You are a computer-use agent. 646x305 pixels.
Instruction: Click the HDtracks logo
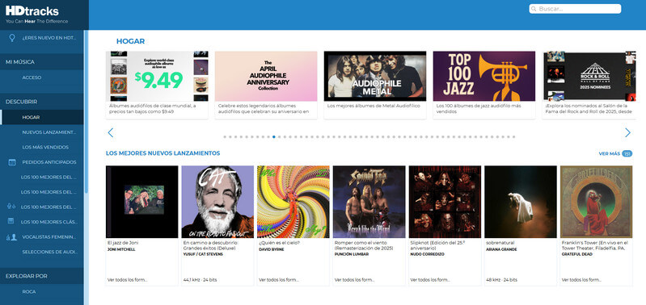(x=36, y=15)
